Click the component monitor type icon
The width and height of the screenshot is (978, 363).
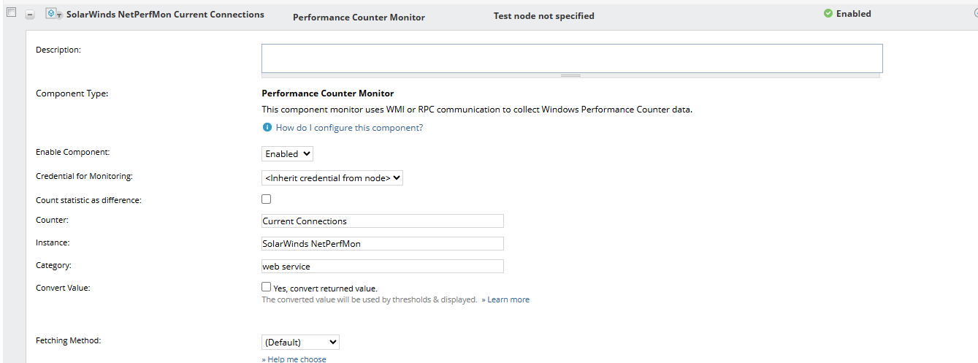(x=53, y=14)
